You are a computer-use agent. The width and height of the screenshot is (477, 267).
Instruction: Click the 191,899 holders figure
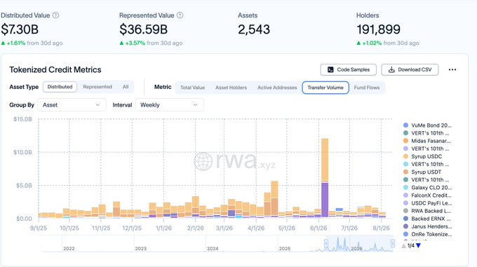378,29
